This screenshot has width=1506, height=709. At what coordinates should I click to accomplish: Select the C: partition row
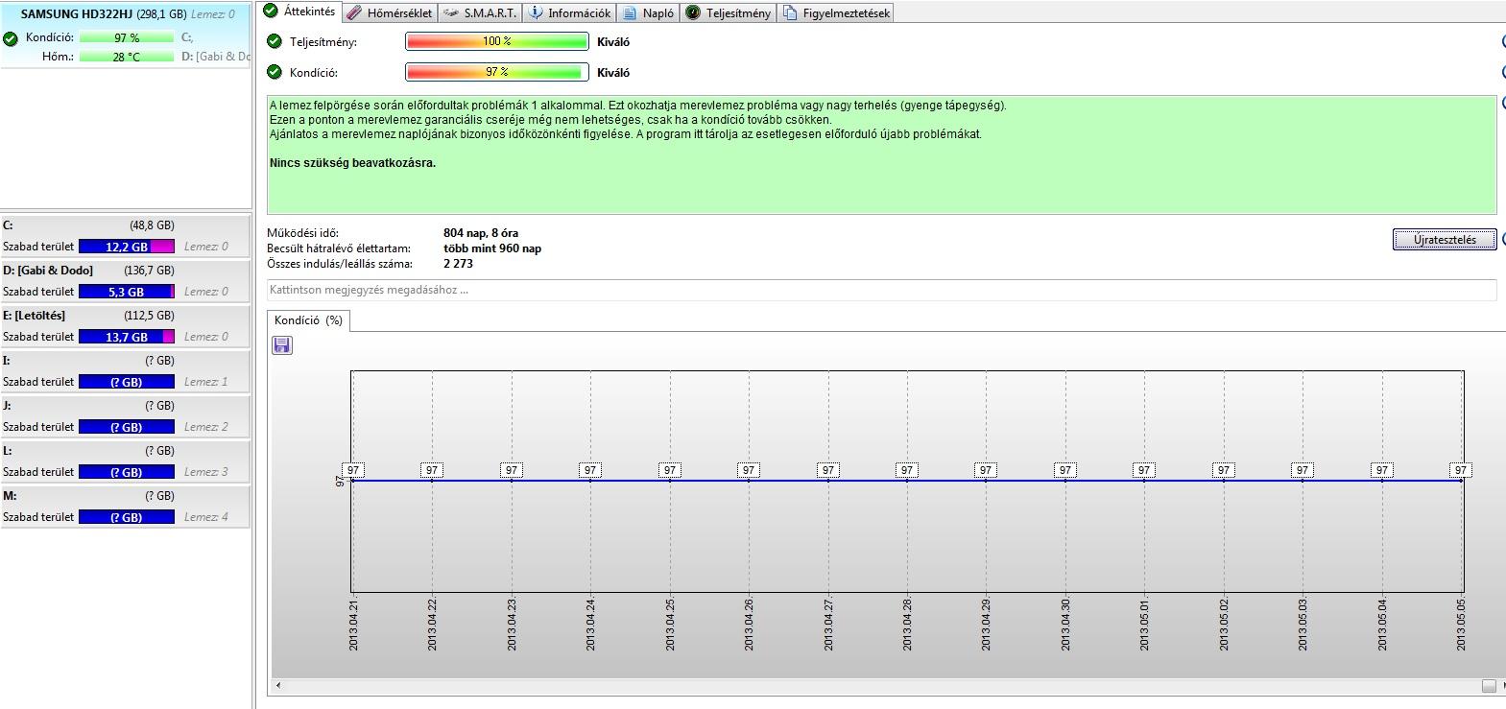pos(125,236)
